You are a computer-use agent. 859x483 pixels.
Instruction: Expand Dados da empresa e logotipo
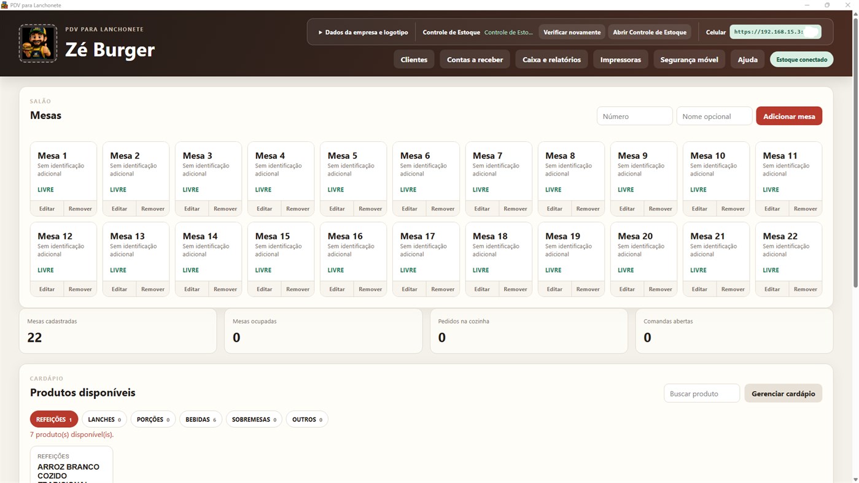click(x=363, y=32)
